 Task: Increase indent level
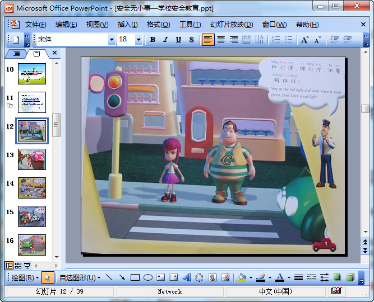[x=347, y=40]
